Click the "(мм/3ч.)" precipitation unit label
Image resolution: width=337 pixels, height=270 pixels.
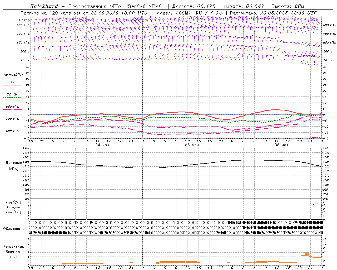click(x=14, y=202)
